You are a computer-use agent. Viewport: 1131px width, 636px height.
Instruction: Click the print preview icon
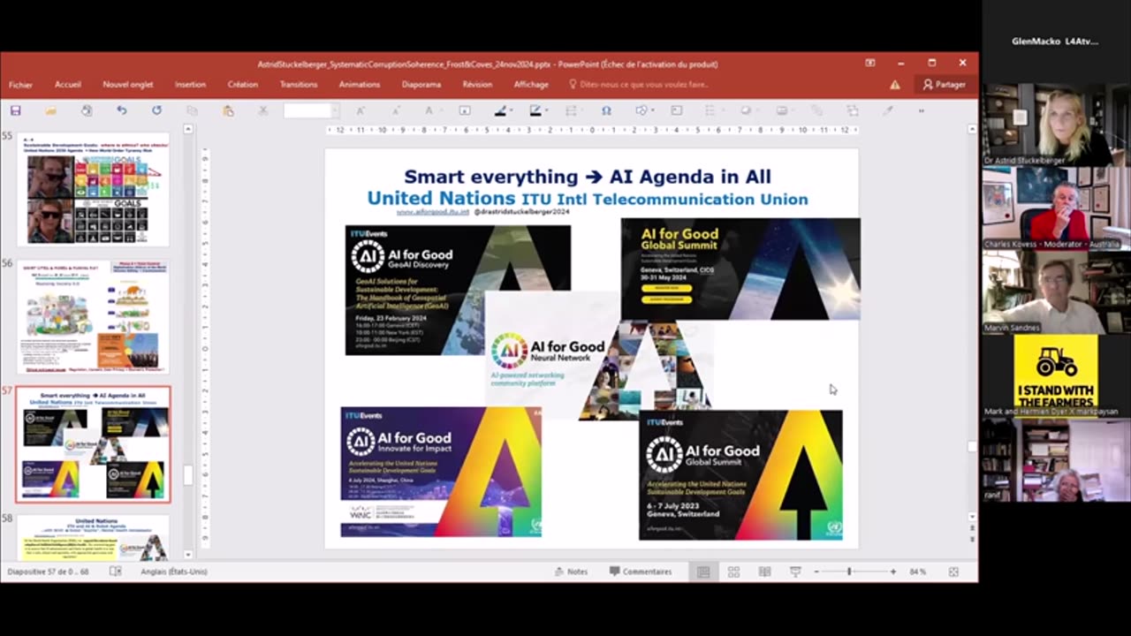pos(86,110)
